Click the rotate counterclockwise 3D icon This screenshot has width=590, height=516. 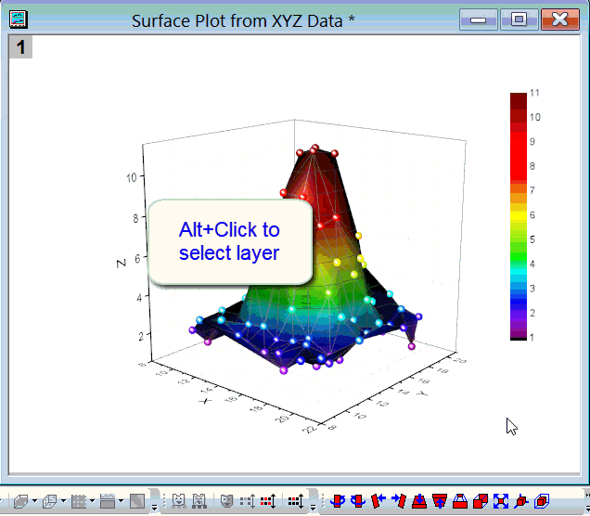click(339, 501)
